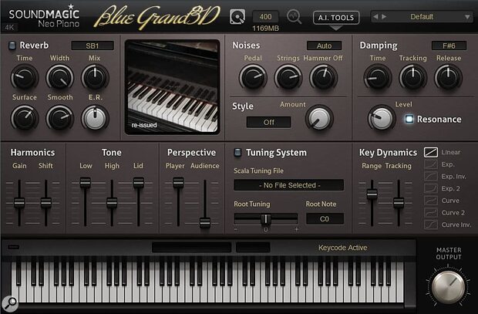Click the Harmonics Shift slider
Image resolution: width=478 pixels, height=314 pixels.
click(x=46, y=203)
